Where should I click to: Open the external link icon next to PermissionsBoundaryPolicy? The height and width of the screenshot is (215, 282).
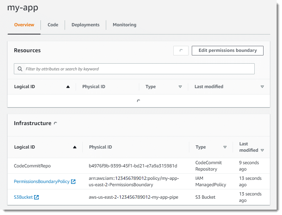(x=73, y=182)
